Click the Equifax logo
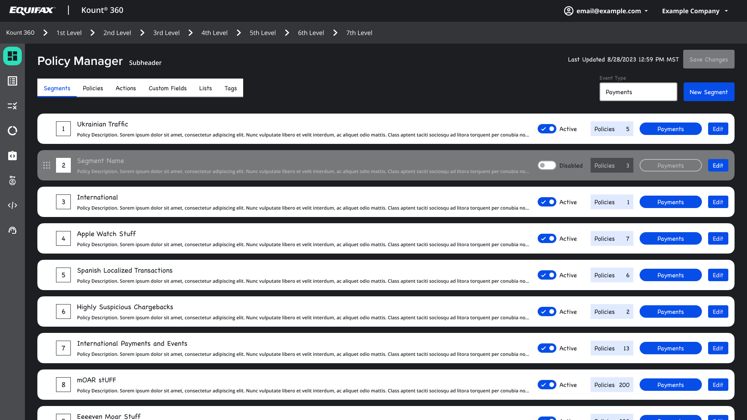747x420 pixels. (x=32, y=10)
